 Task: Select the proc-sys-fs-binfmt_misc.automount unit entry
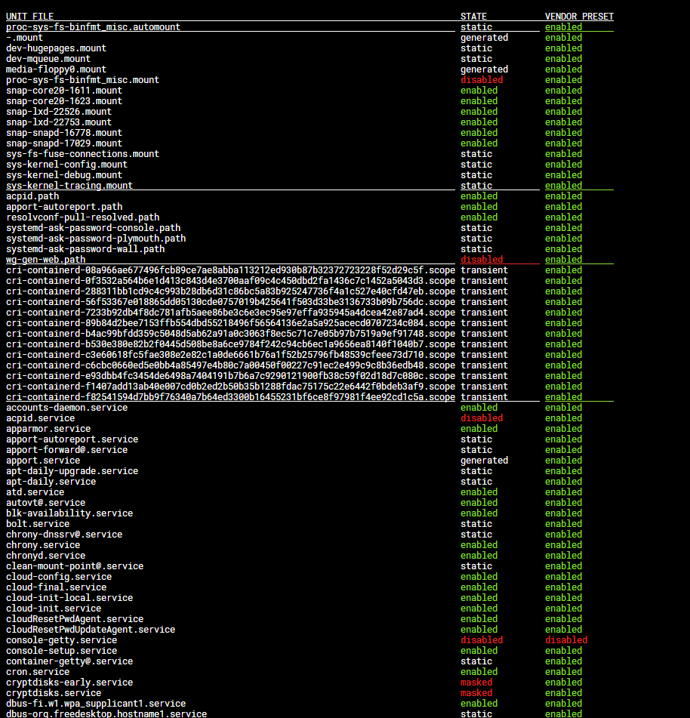point(92,26)
